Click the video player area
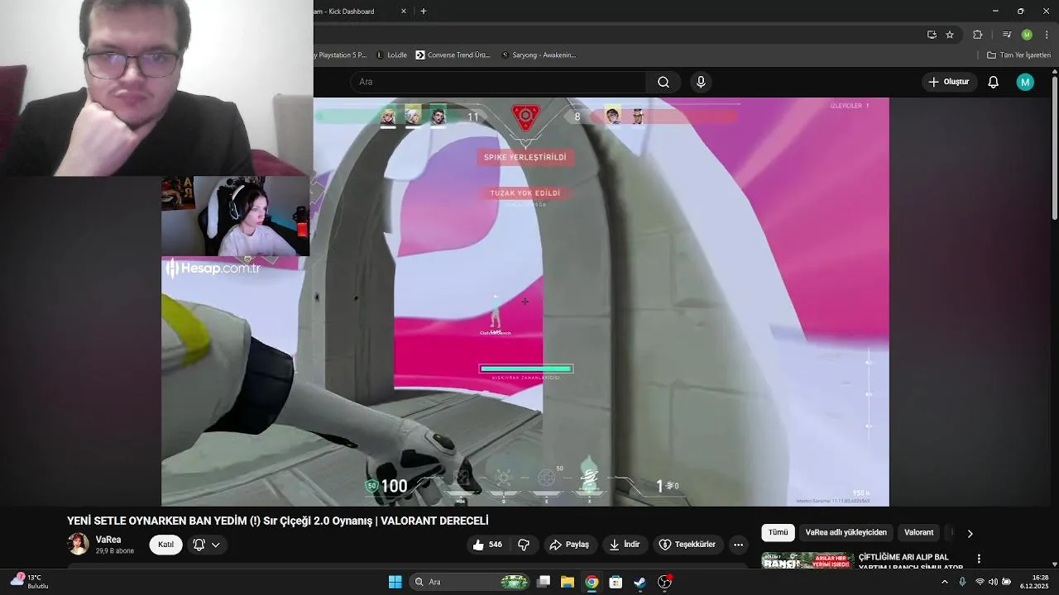The height and width of the screenshot is (595, 1059). coord(525,302)
